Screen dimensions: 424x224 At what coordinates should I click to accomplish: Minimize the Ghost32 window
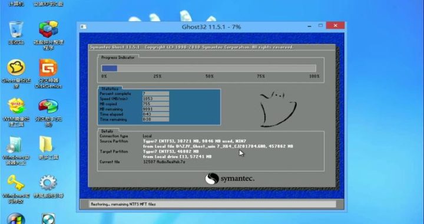coord(309,27)
